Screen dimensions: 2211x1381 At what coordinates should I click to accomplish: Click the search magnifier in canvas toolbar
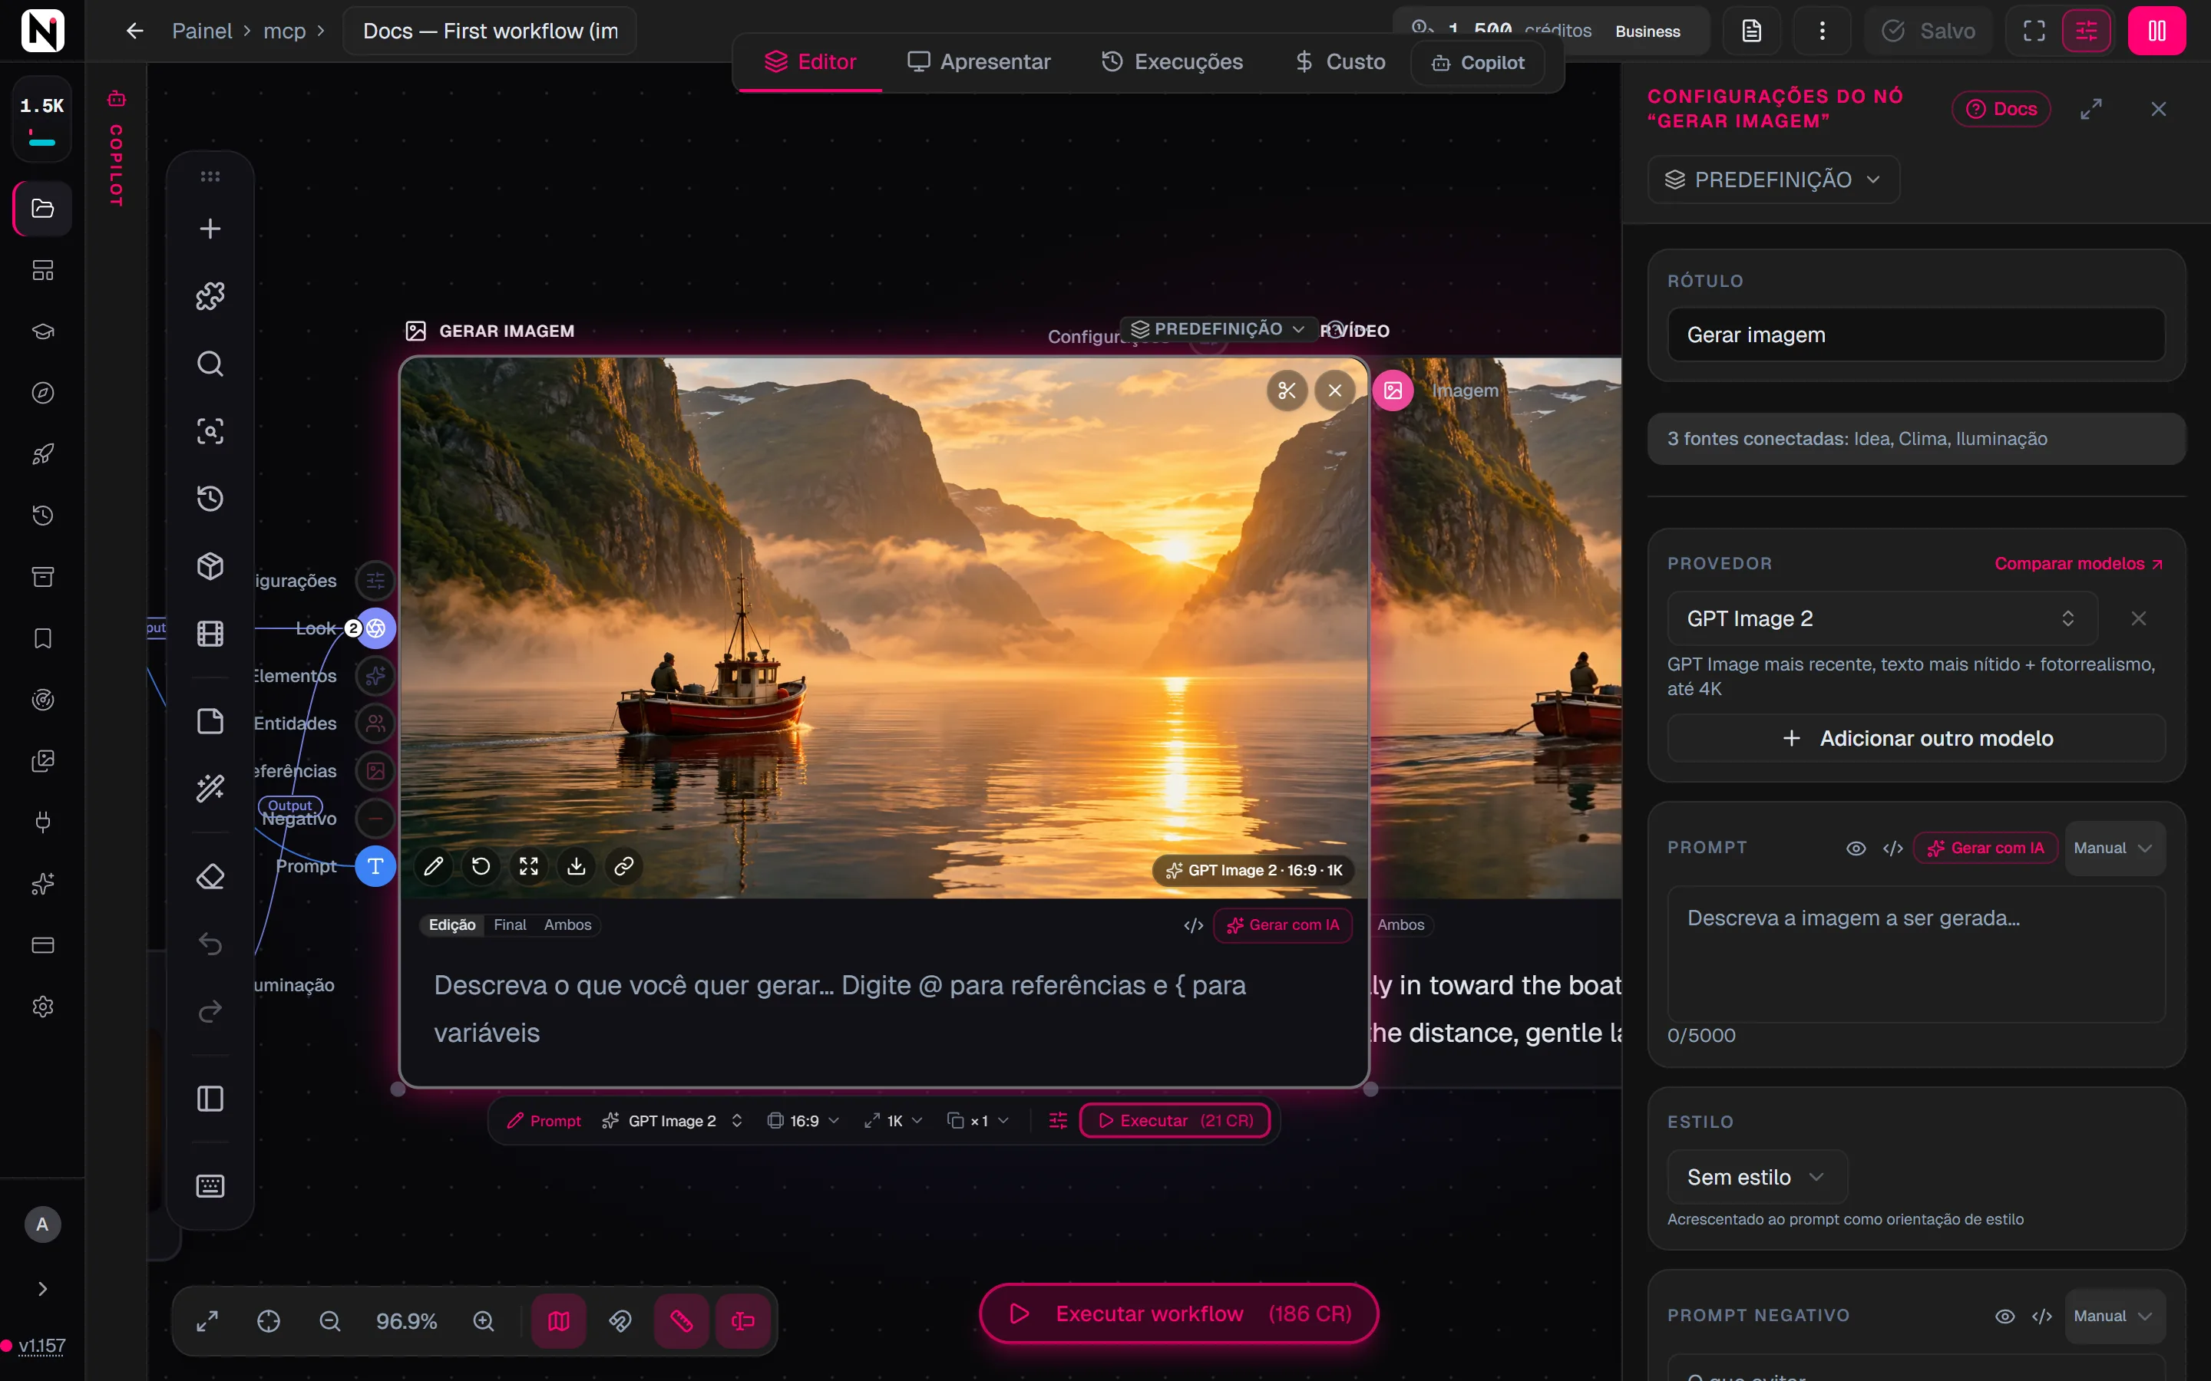point(210,364)
